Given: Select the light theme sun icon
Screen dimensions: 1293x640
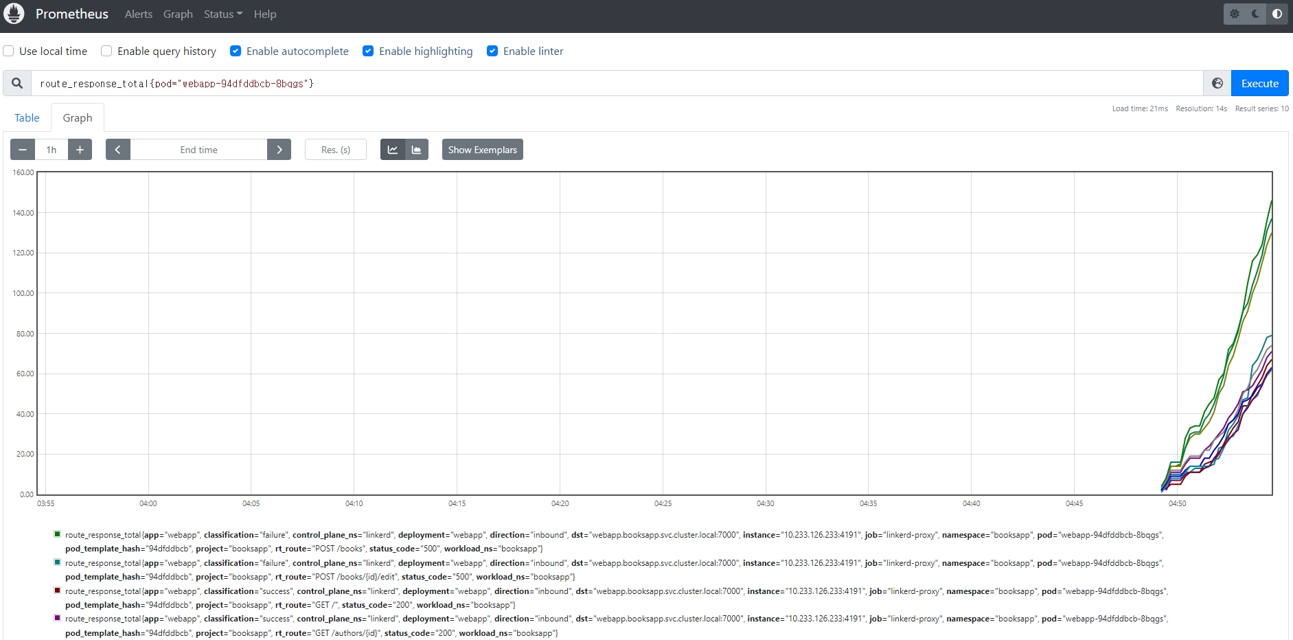Looking at the screenshot, I should [x=1235, y=14].
